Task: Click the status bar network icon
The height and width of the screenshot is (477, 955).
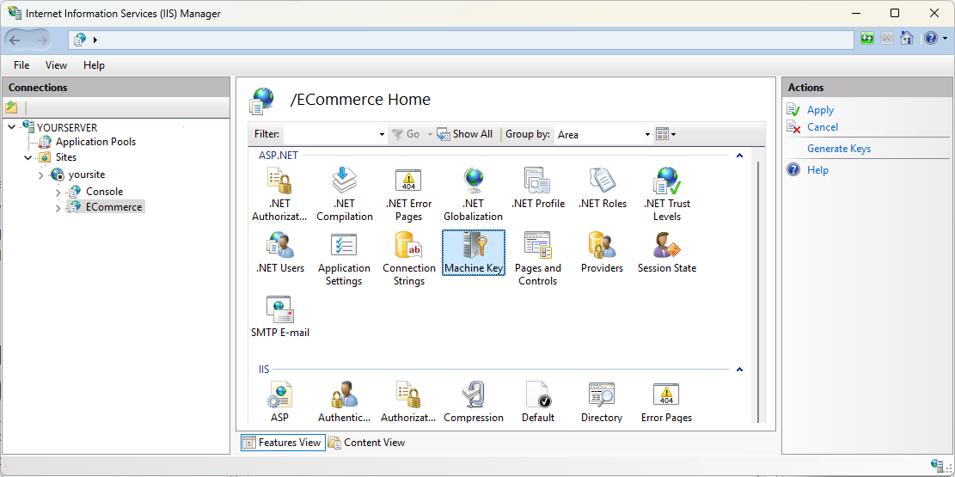Action: pos(938,464)
